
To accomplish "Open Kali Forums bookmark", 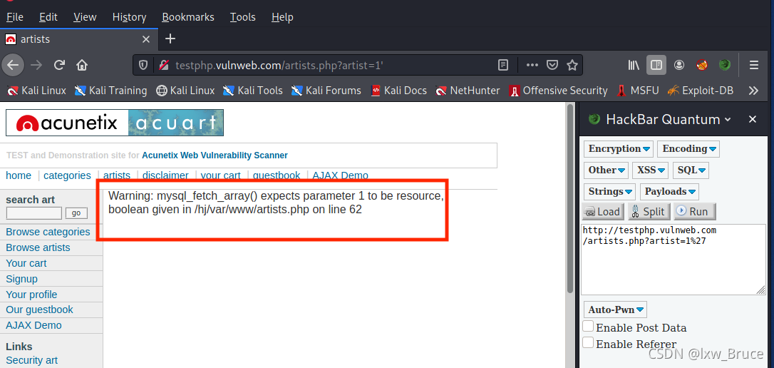I will tap(326, 91).
